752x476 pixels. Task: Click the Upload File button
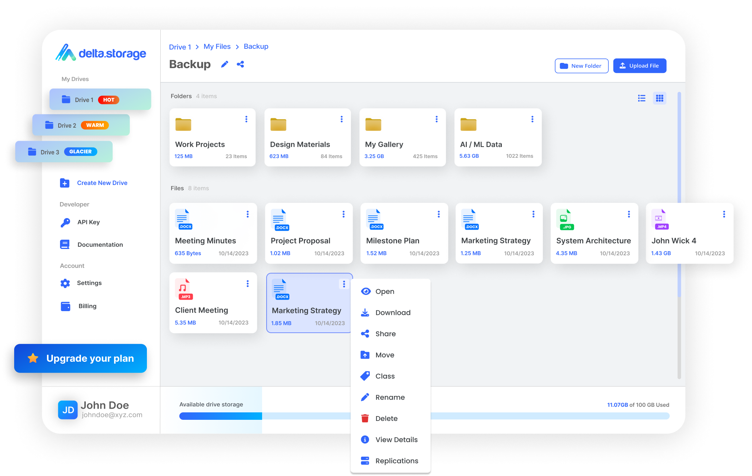639,66
